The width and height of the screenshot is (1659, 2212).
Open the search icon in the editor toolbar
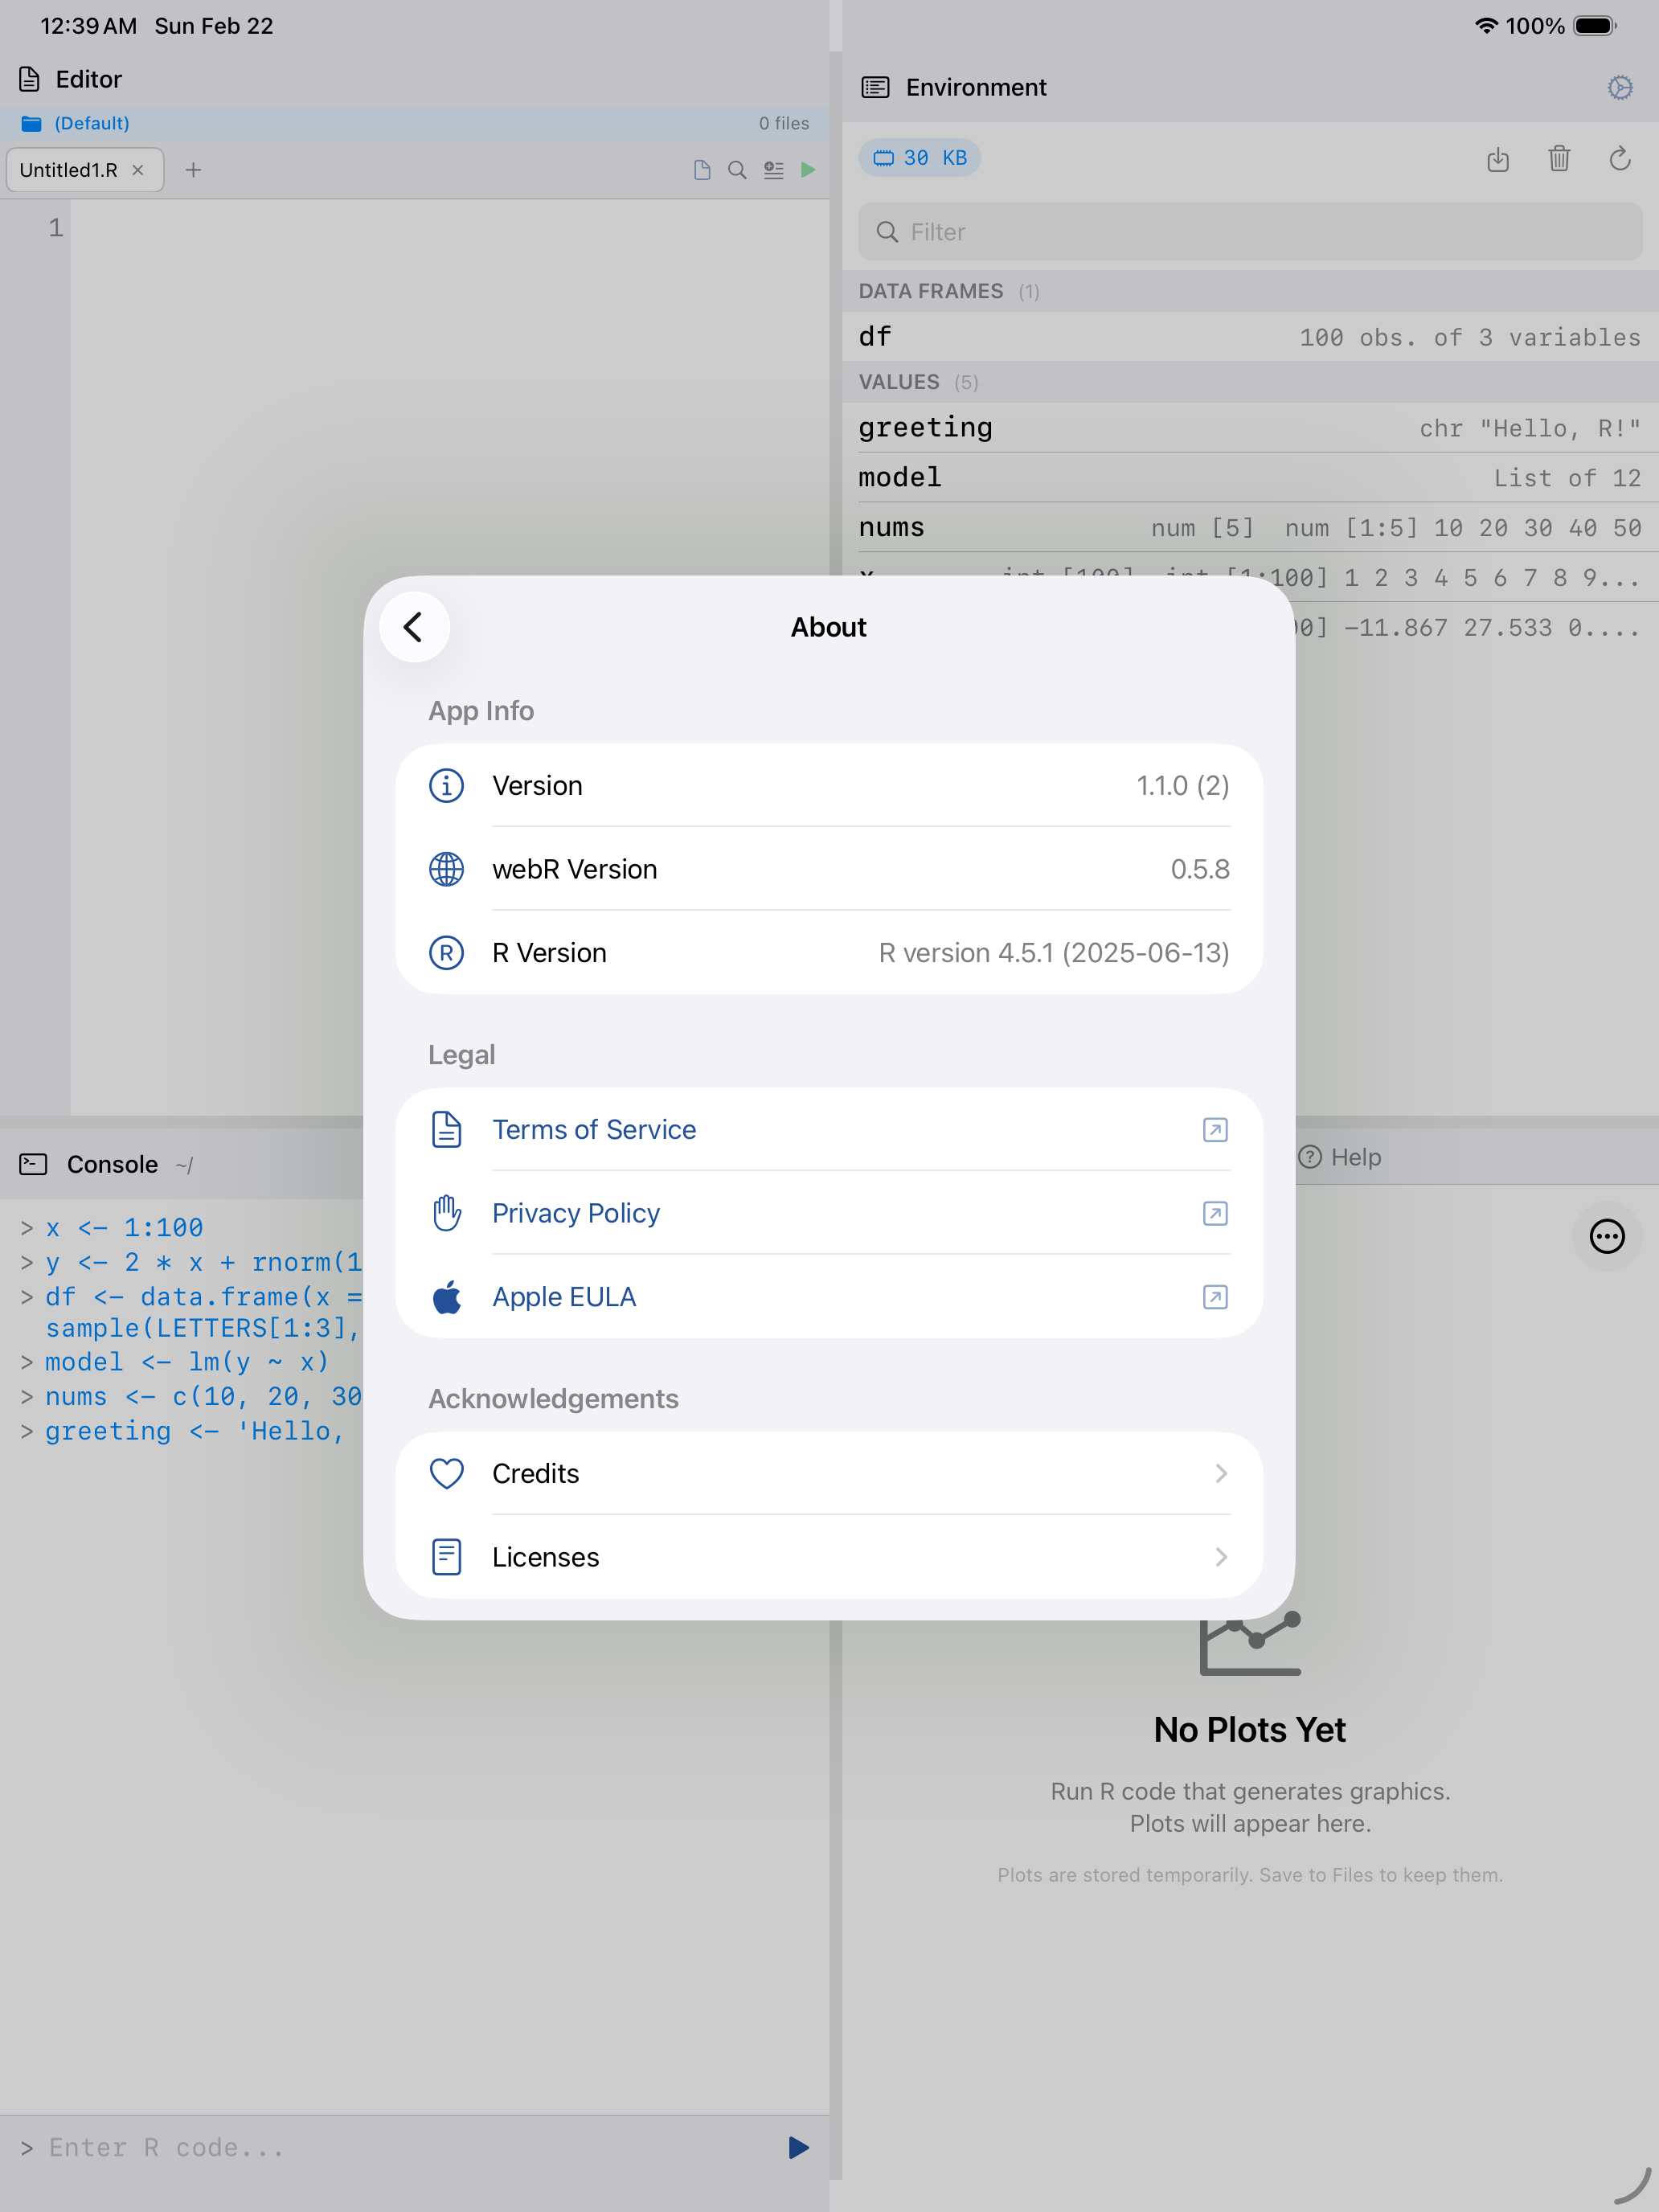pyautogui.click(x=737, y=170)
